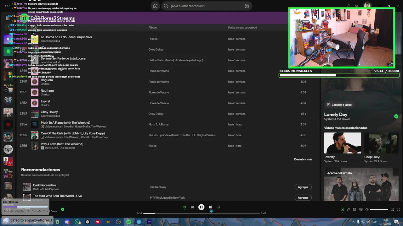The width and height of the screenshot is (403, 226).
Task: Add Dark Necessities with Agregar button
Action: 303,187
